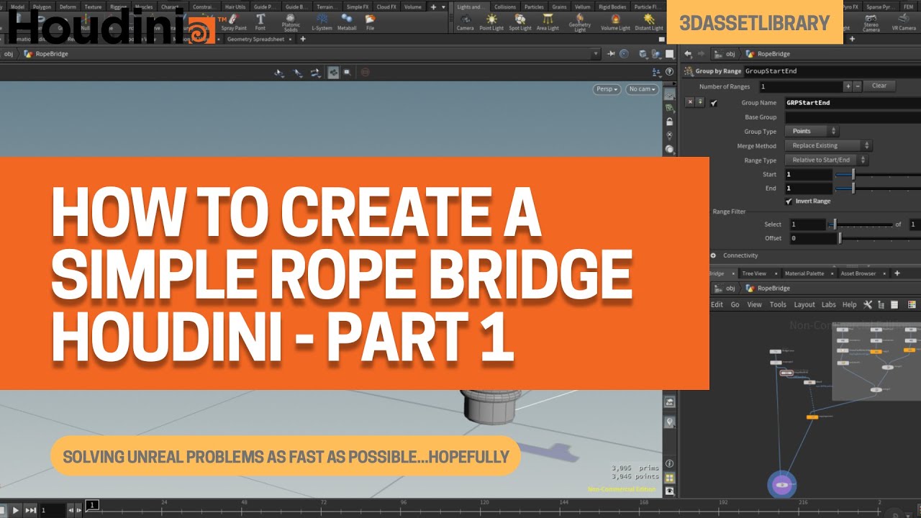The width and height of the screenshot is (921, 518).
Task: Open the No cam camera menu
Action: point(641,89)
